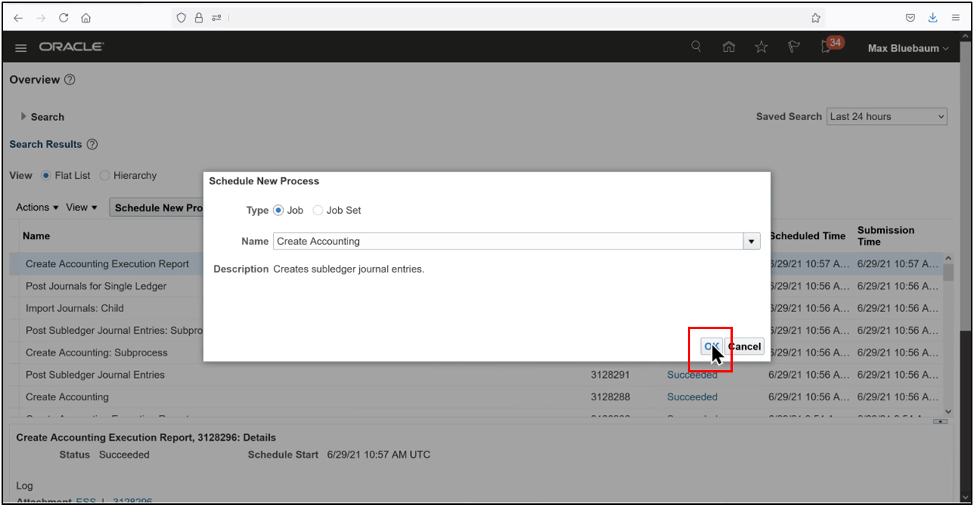Open the global search magnifier

point(696,46)
